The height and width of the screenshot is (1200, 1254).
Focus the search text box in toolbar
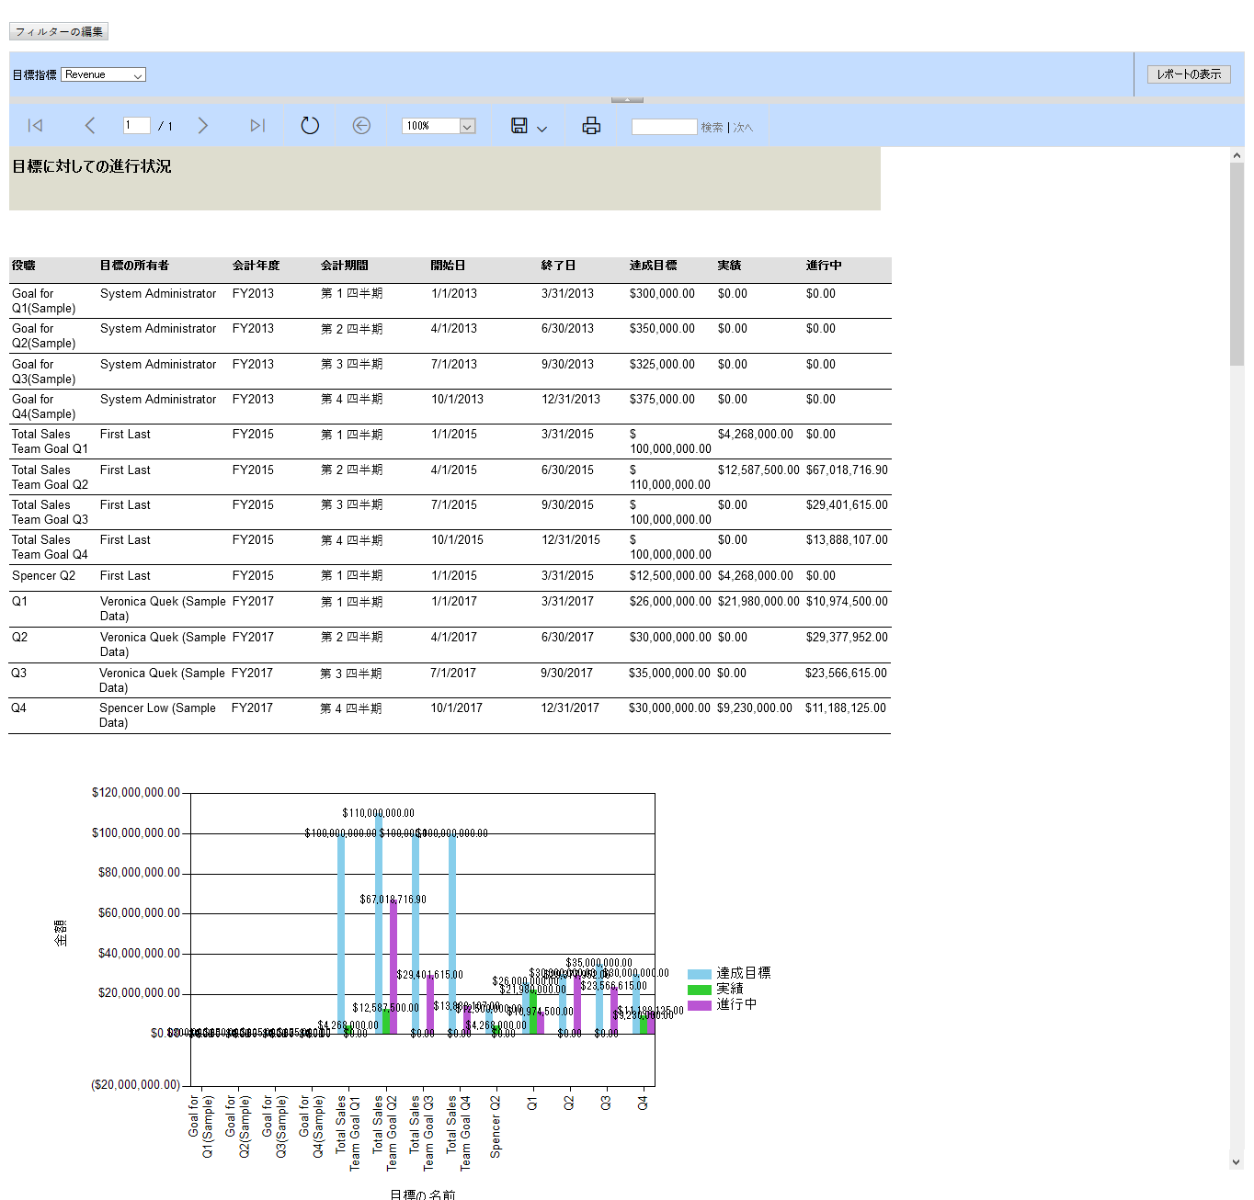click(x=664, y=127)
